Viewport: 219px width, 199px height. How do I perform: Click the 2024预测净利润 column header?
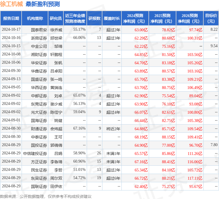(135, 18)
